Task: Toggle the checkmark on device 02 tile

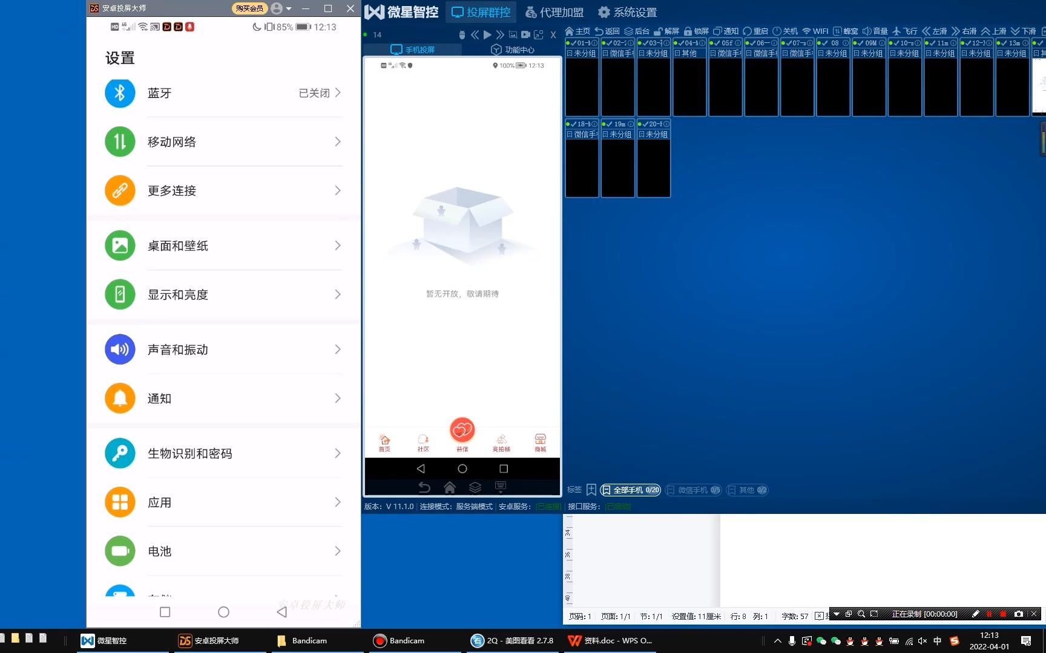Action: pyautogui.click(x=609, y=43)
